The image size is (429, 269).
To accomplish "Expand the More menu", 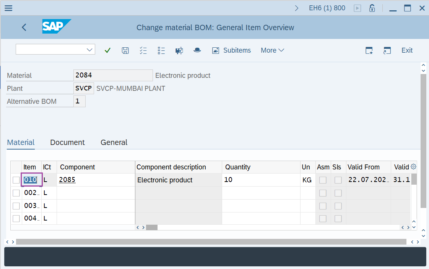I will pos(272,50).
